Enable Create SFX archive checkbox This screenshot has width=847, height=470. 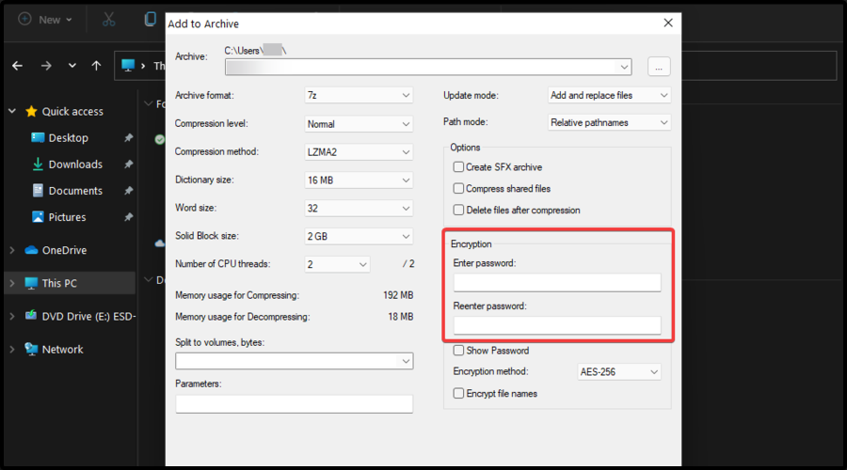click(x=459, y=167)
